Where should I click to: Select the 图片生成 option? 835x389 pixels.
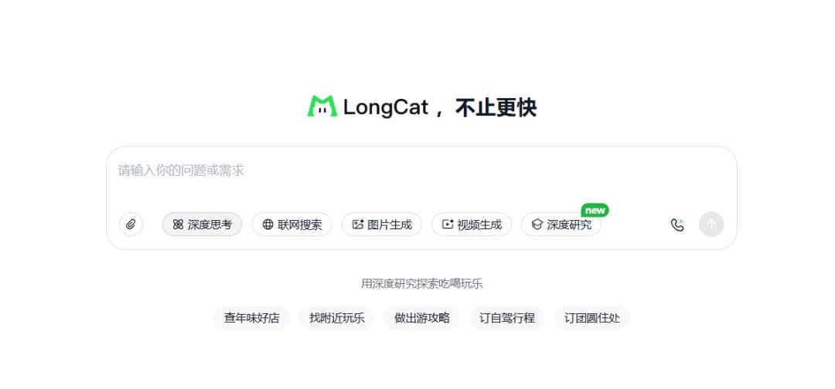pos(381,225)
